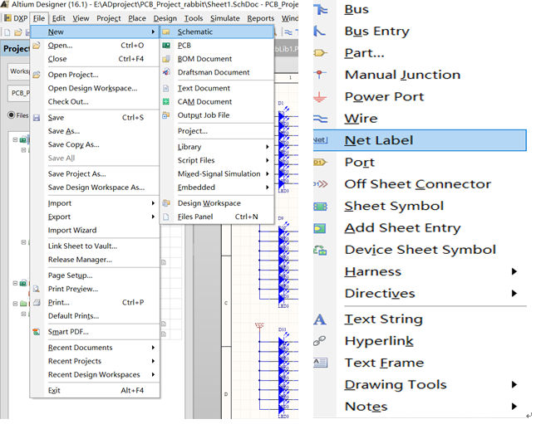
Task: Click the Output Job File icon
Action: click(x=166, y=115)
